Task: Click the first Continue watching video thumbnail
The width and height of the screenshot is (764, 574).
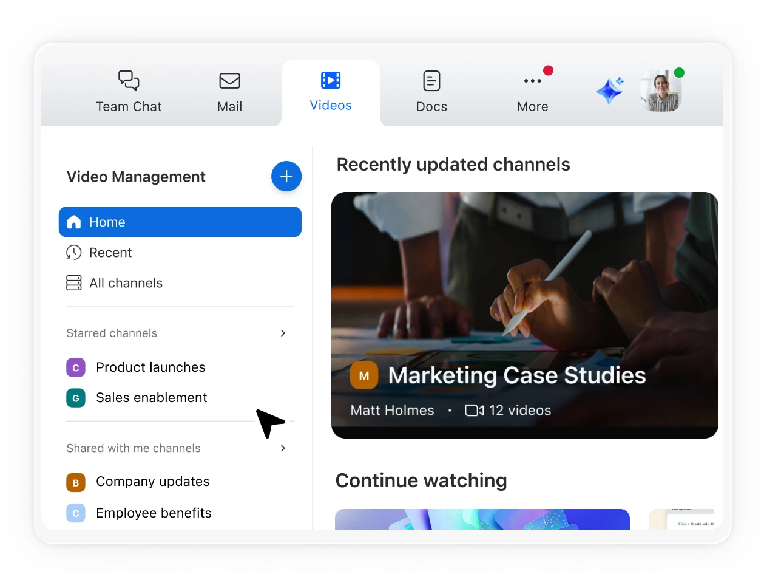Action: (482, 519)
